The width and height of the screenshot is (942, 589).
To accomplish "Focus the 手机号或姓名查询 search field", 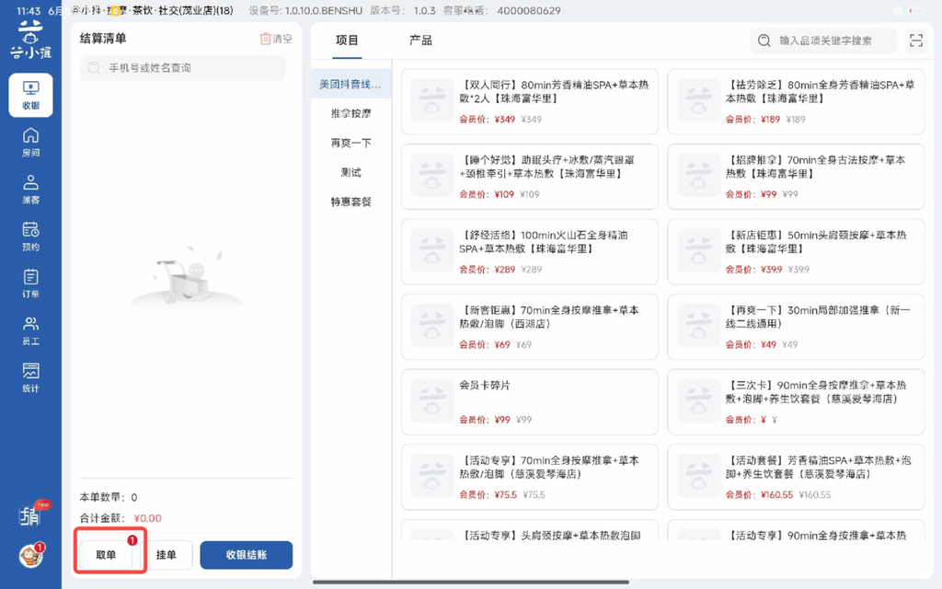I will (183, 68).
